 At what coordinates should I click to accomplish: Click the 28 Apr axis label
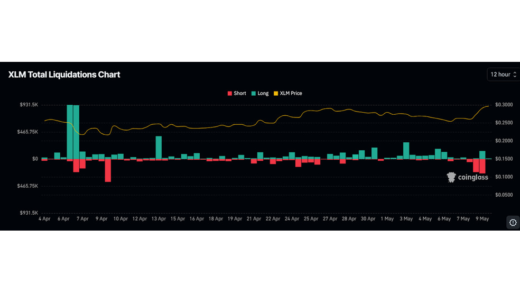pyautogui.click(x=349, y=218)
